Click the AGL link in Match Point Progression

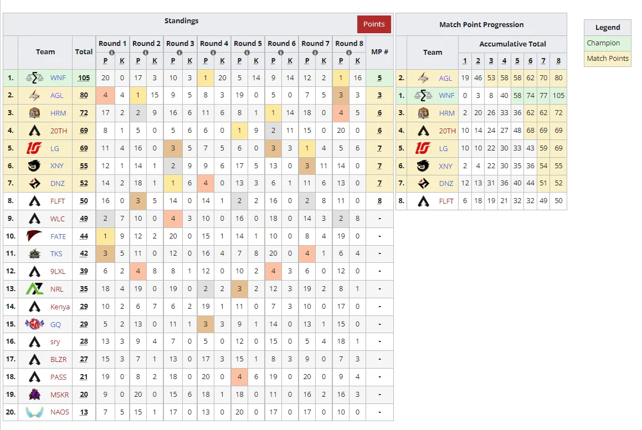pos(445,79)
